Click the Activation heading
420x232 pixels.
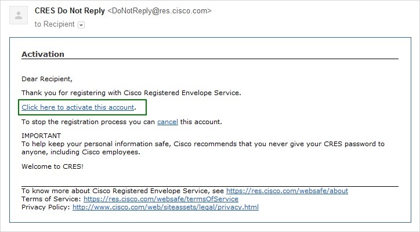coord(43,55)
